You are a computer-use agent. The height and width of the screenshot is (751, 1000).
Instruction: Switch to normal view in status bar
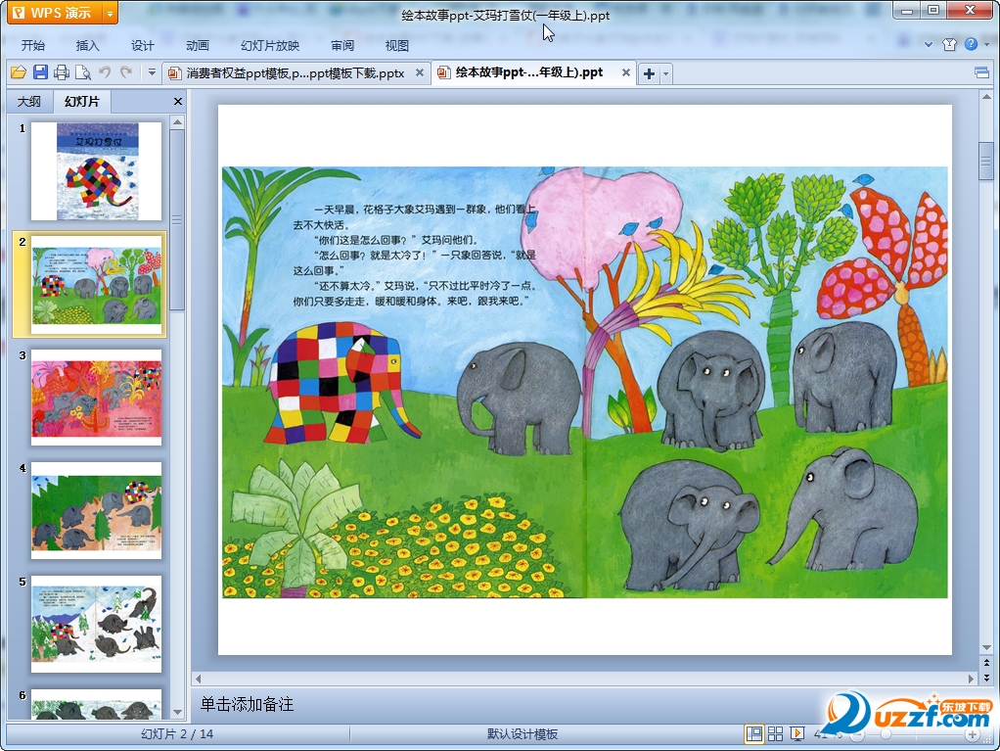coord(753,734)
